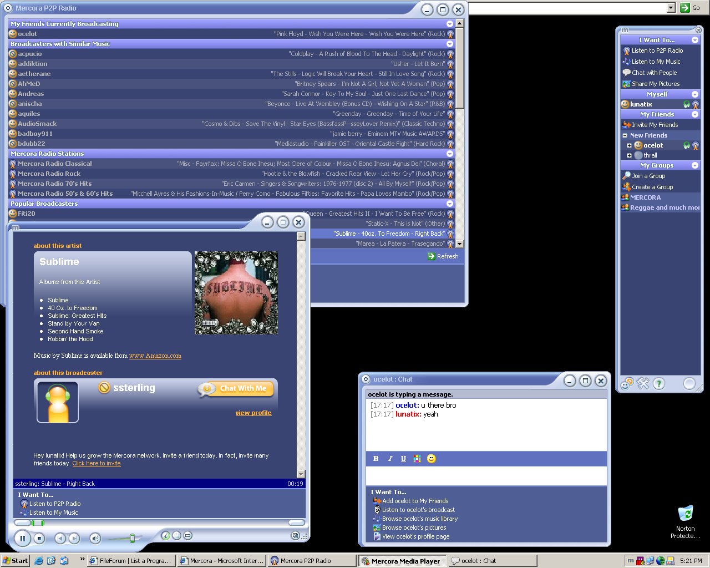Open the emoticon smiley picker in chat

(431, 459)
